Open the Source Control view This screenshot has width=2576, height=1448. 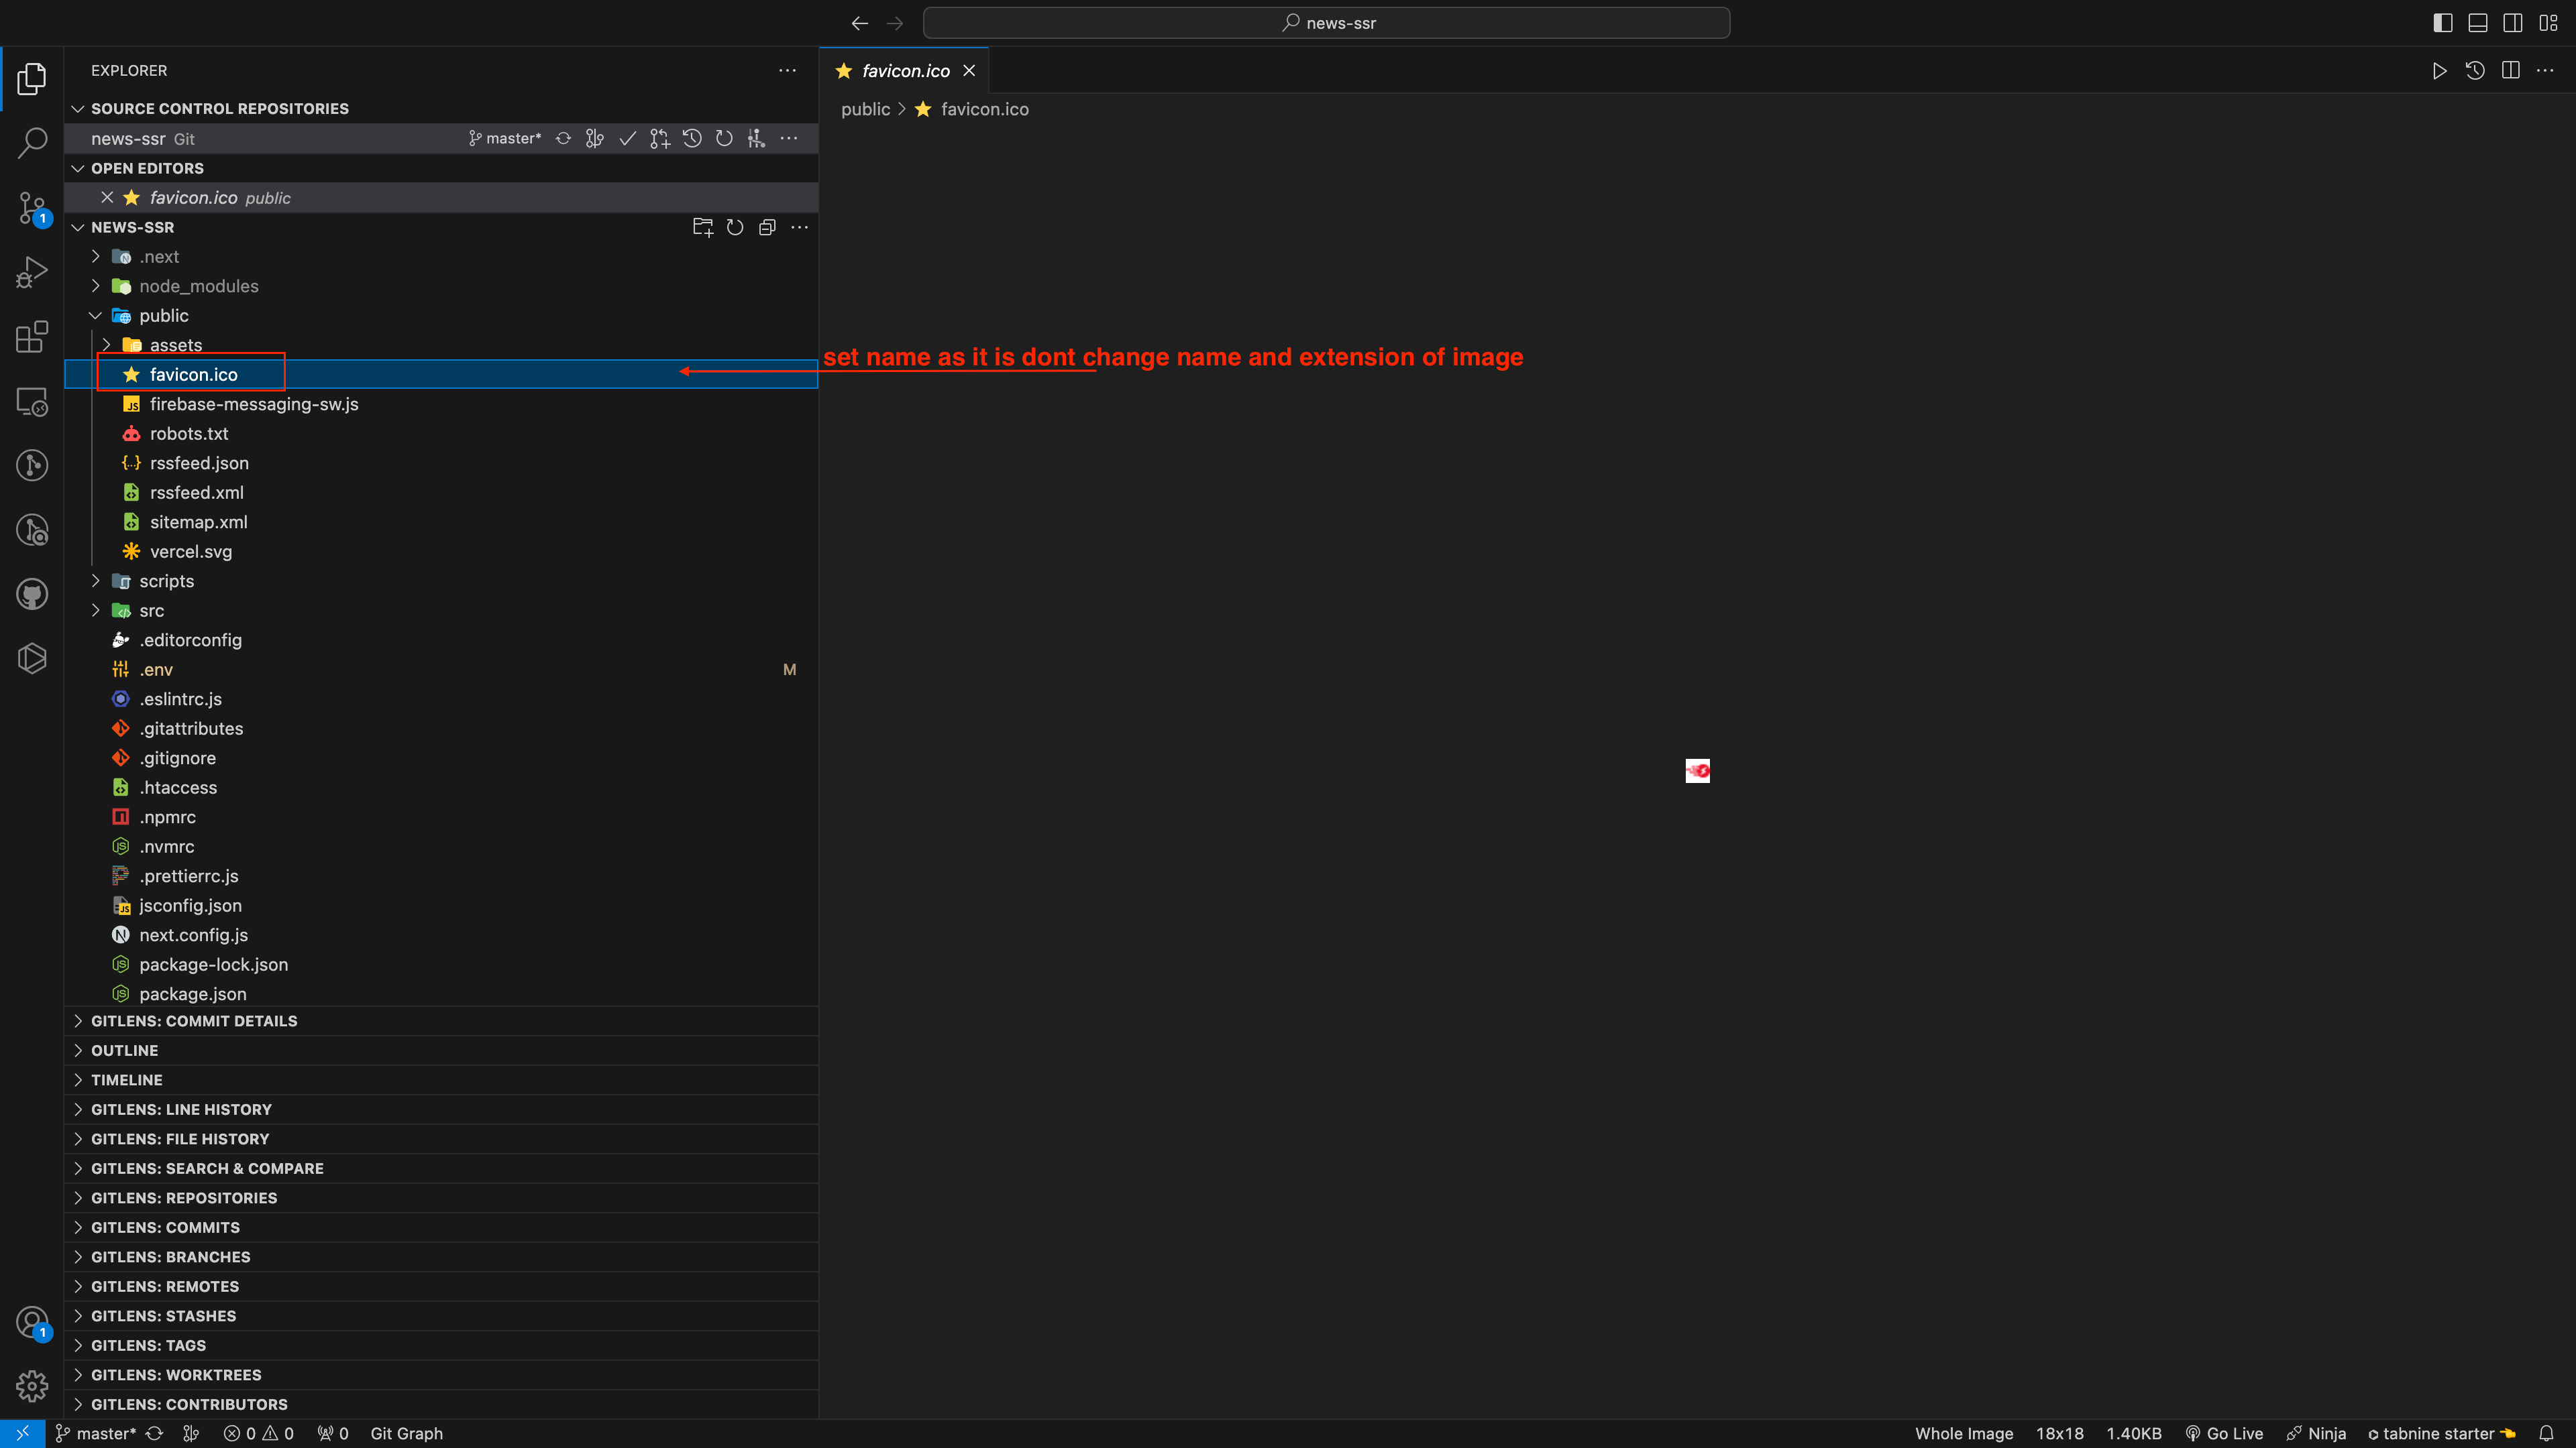(32, 208)
